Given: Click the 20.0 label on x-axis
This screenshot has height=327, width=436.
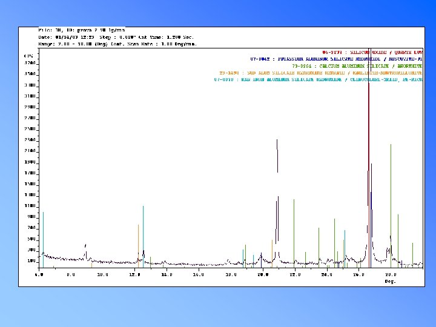Looking at the screenshot, I should point(263,275).
